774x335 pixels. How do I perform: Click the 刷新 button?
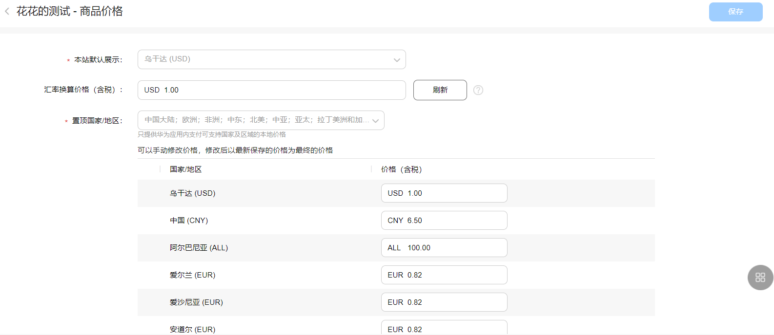click(x=440, y=90)
